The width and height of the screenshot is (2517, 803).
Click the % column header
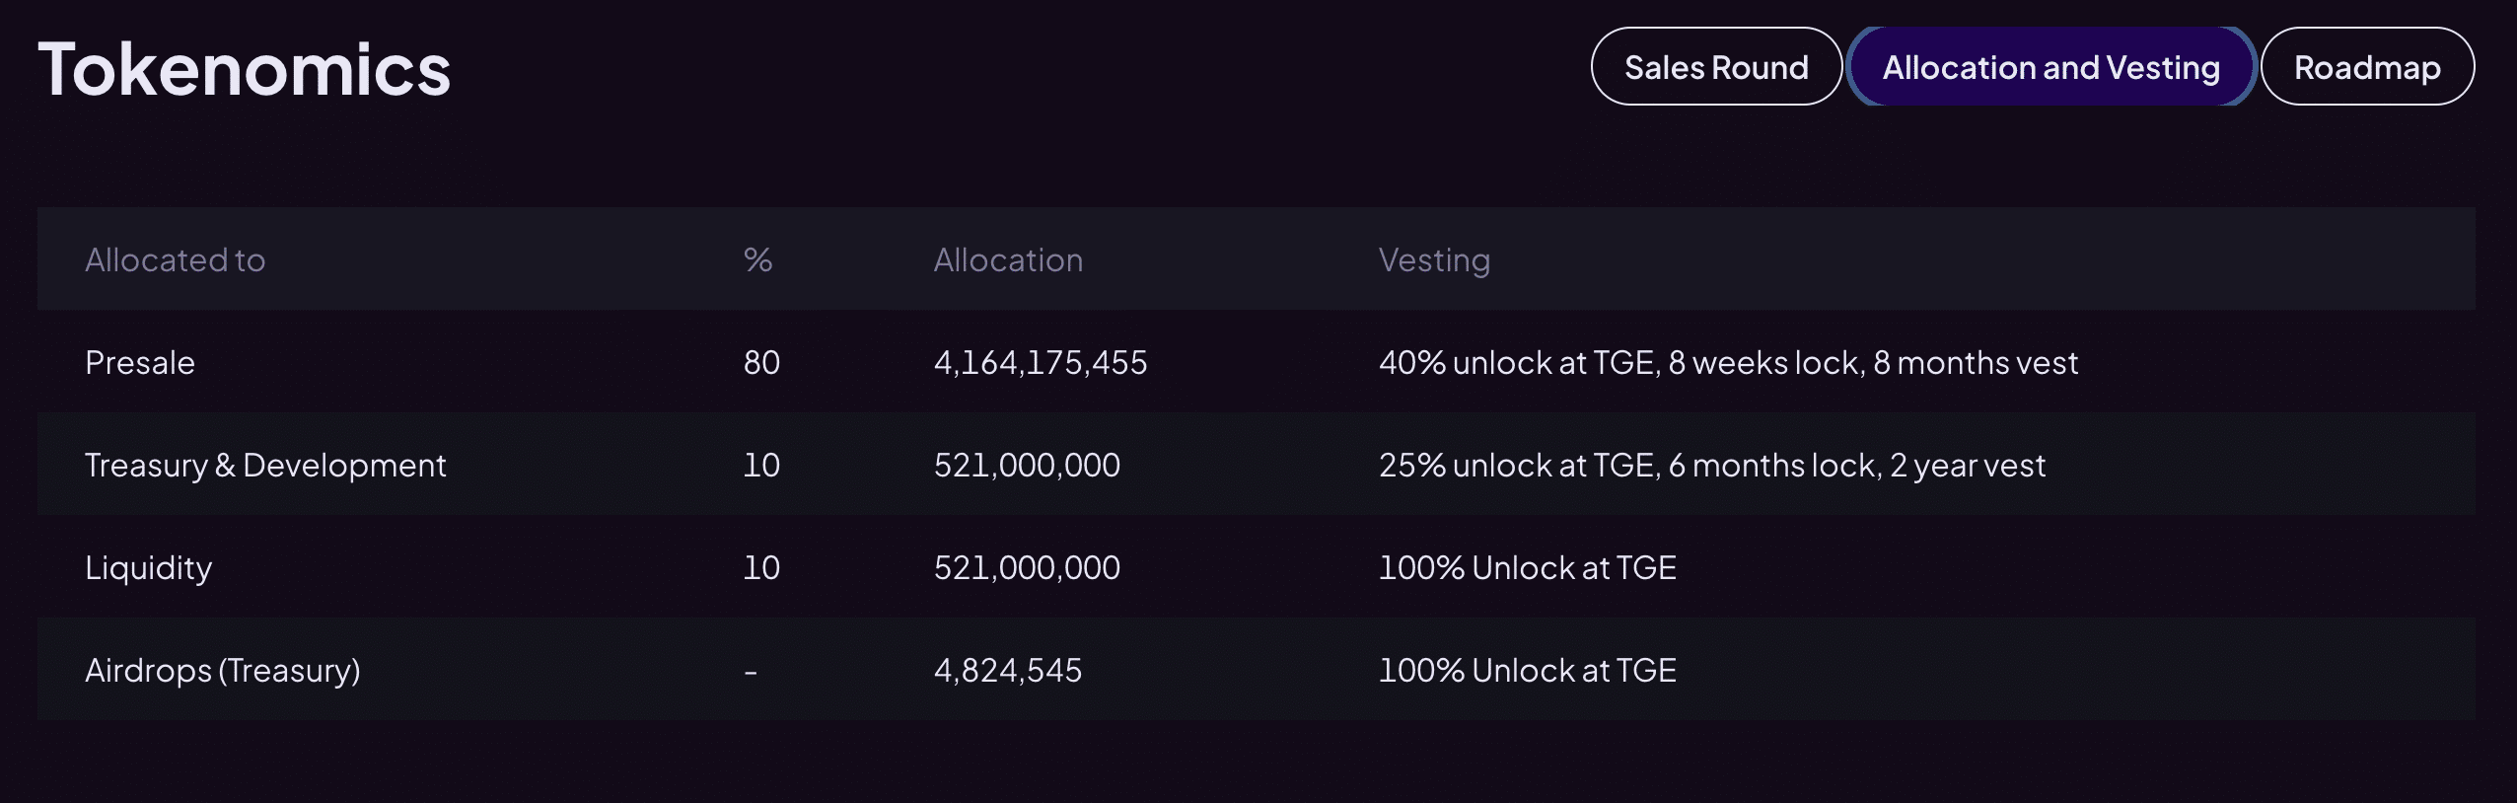point(757,259)
